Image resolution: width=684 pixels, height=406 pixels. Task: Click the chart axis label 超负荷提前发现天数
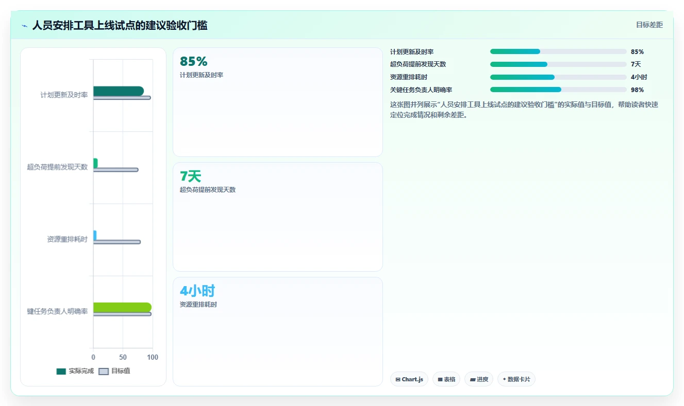(x=57, y=167)
